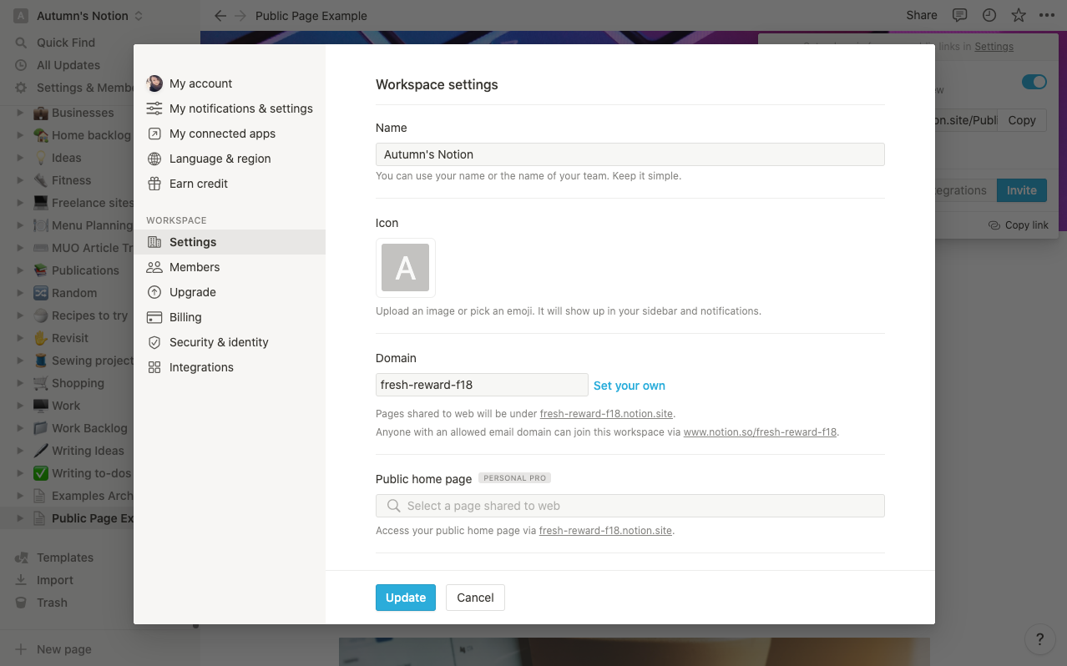The width and height of the screenshot is (1067, 666).
Task: Open the Settings & Members gear
Action: [x=21, y=87]
